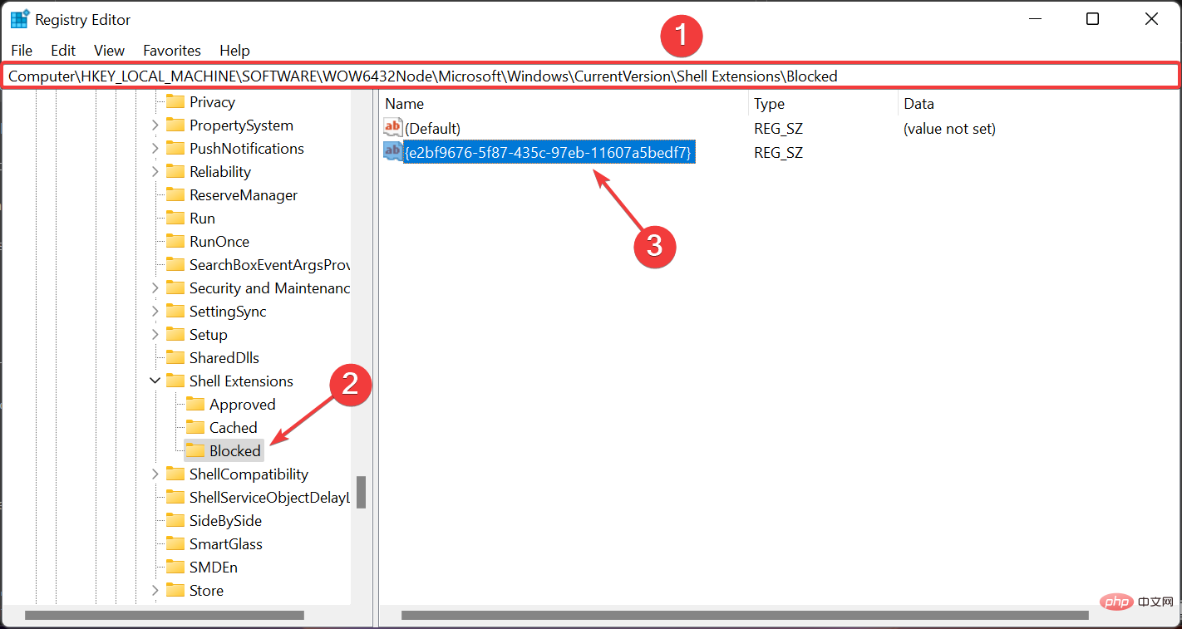This screenshot has width=1182, height=629.
Task: Select the Cached key label
Action: 234,428
